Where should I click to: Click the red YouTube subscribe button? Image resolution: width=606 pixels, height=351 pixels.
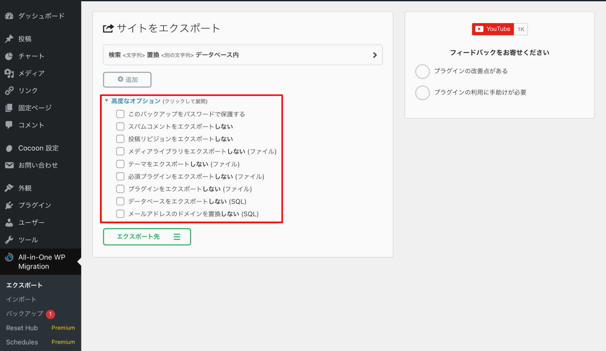pos(493,29)
